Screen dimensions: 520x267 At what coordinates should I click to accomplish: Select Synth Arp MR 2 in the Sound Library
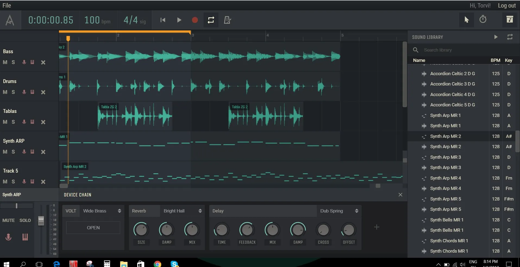coord(445,136)
